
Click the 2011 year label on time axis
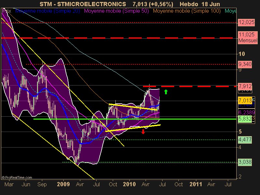196,184
